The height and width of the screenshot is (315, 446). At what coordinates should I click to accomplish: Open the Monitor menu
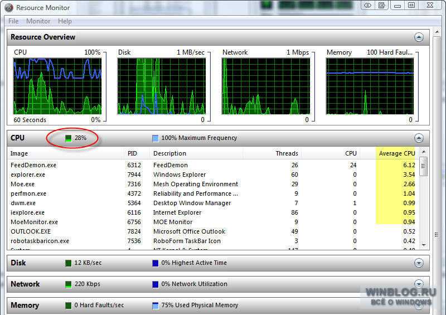tap(38, 21)
